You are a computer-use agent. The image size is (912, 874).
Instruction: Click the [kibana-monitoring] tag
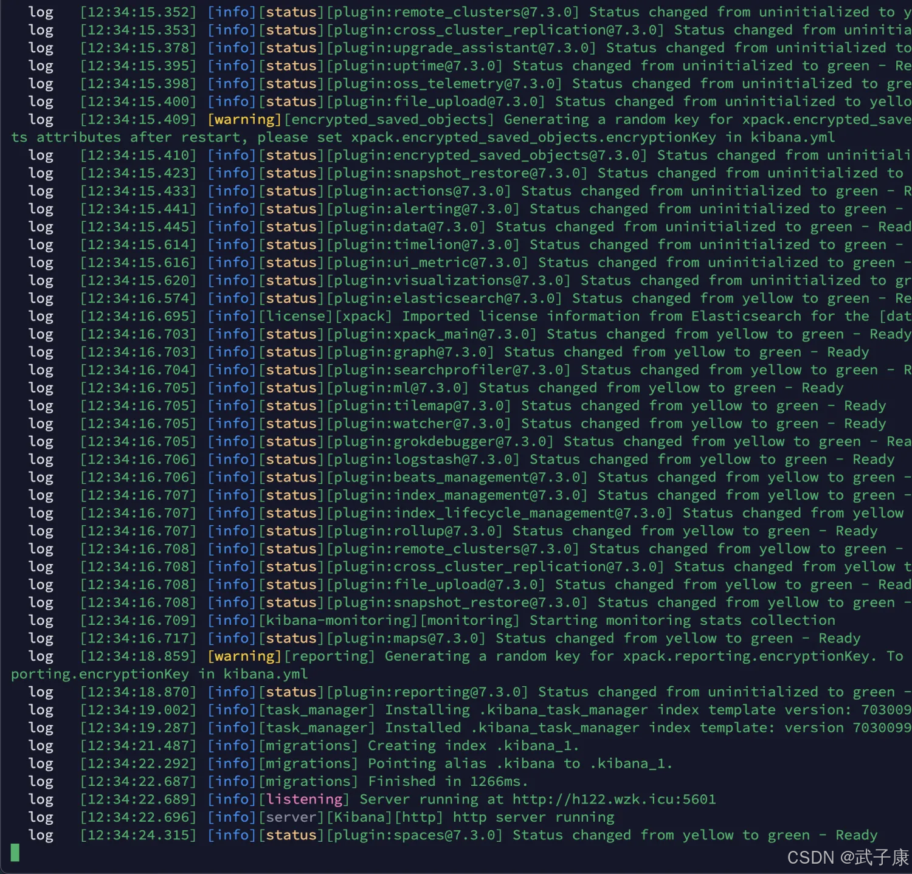[339, 621]
